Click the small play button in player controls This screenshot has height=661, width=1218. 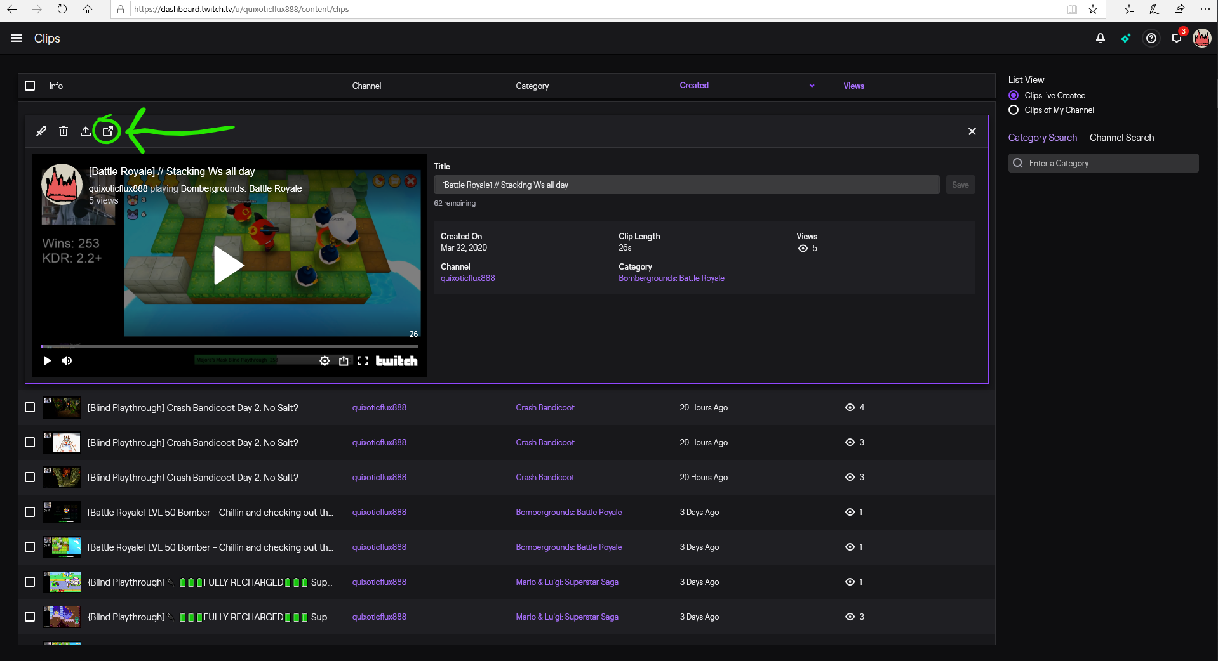[x=47, y=361]
